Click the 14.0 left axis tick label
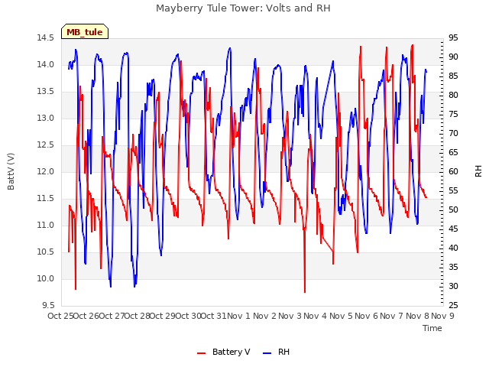Image resolution: width=489 pixels, height=367 pixels. (x=46, y=65)
